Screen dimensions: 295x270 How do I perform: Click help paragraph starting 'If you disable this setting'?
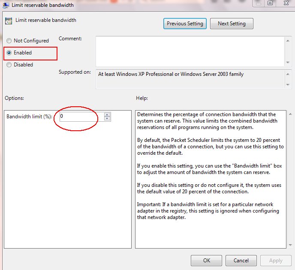209,189
